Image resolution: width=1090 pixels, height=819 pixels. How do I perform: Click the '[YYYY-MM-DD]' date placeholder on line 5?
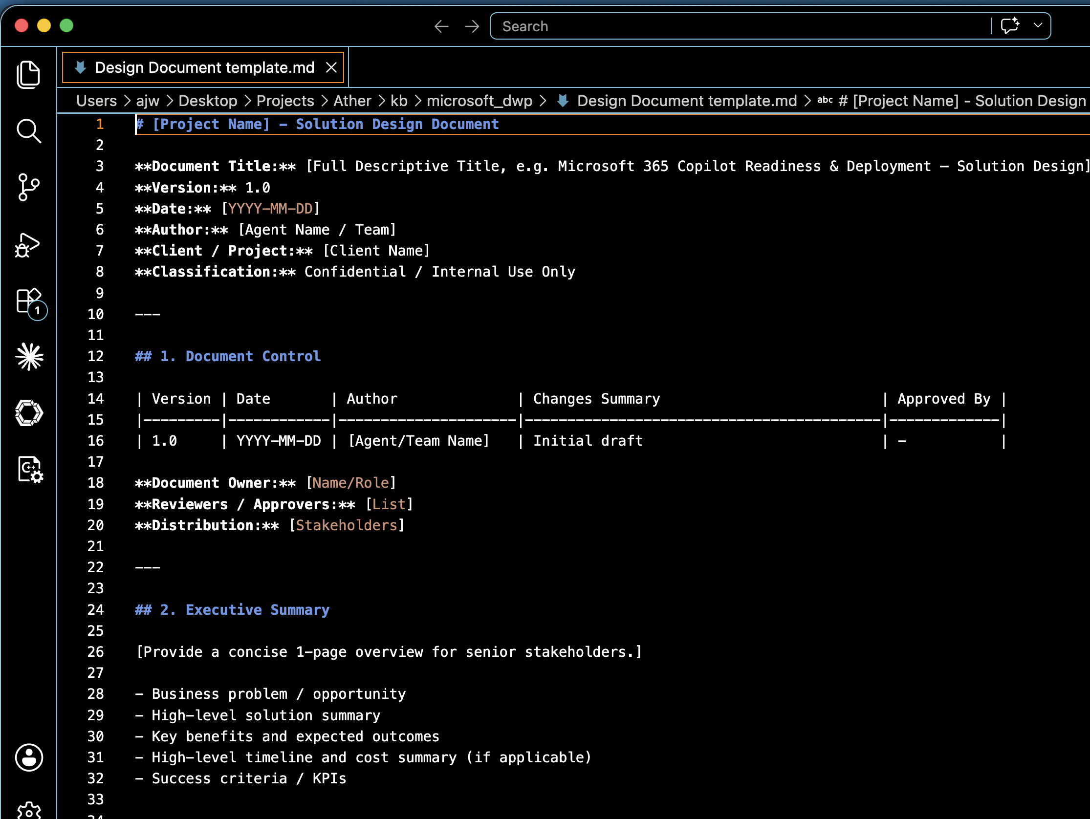coord(270,209)
